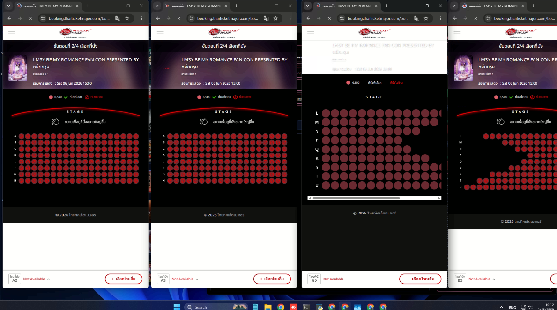Screen dimensions: 557x310
Task: Click the A2 zone label box
Action: click(x=15, y=279)
